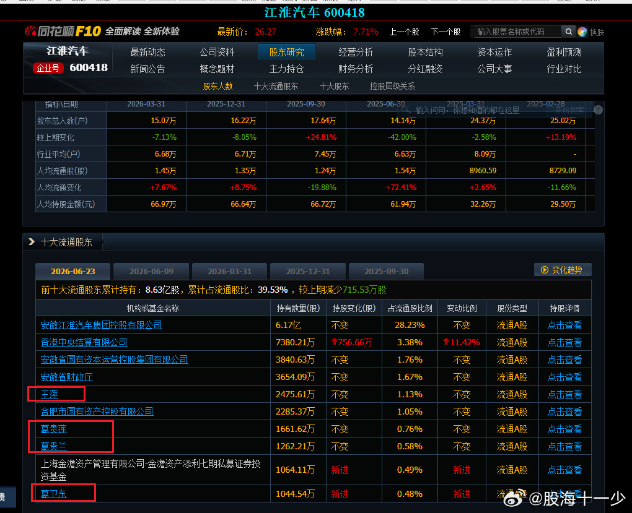The width and height of the screenshot is (632, 513).
Task: Click 点击查看 for 香港中央结算 row
Action: (564, 342)
